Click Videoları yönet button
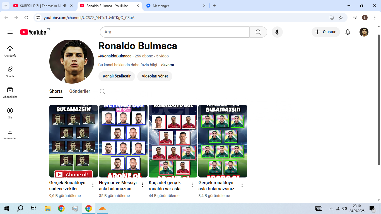381x214 pixels. click(x=155, y=76)
